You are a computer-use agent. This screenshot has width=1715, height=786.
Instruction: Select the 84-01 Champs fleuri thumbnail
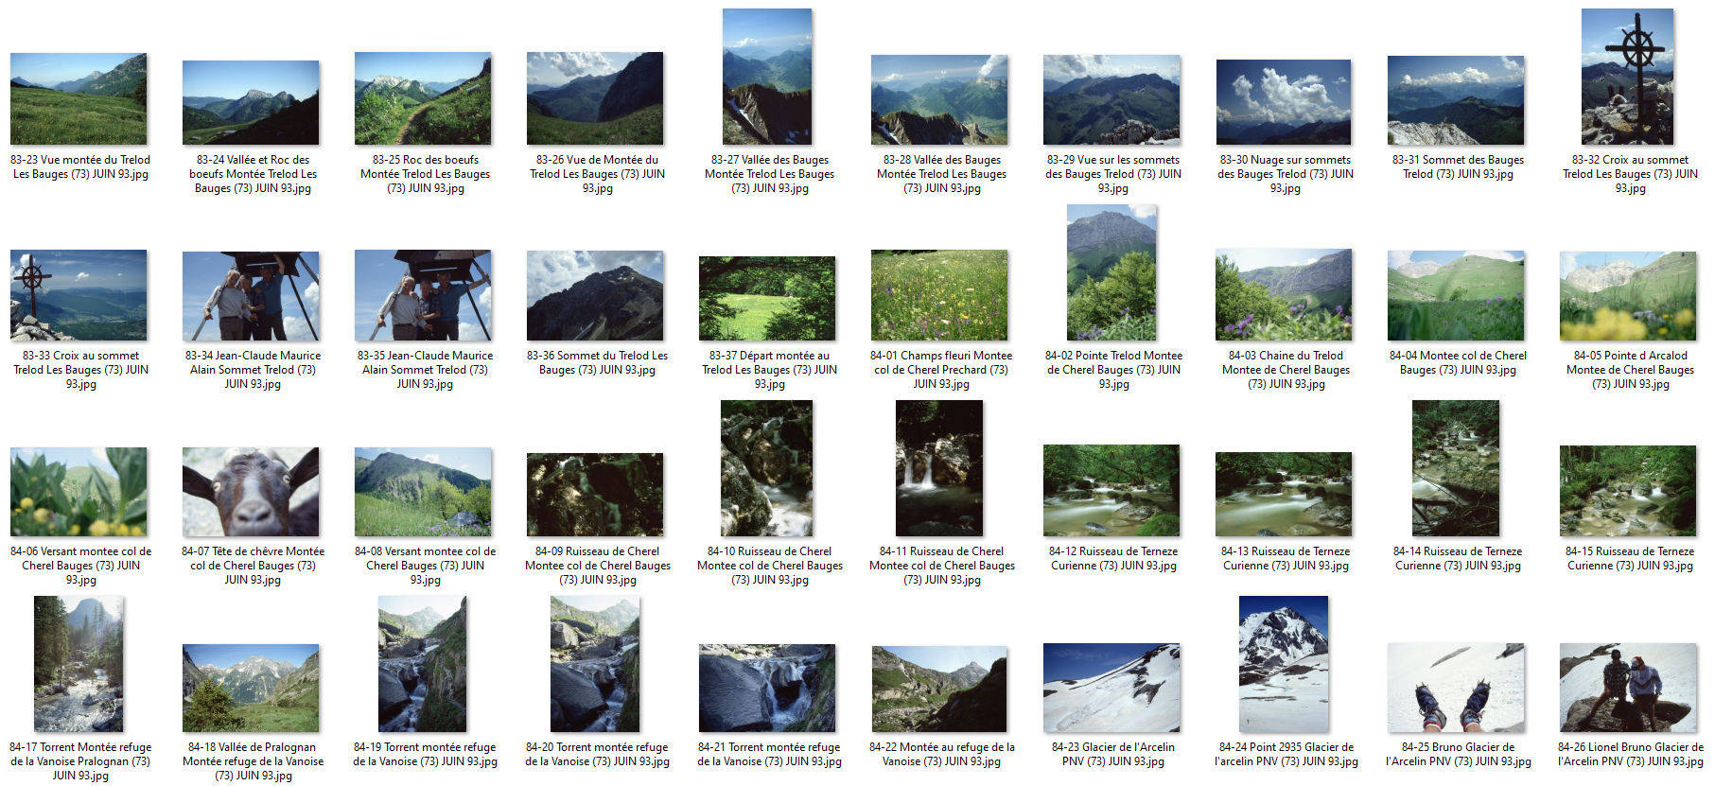939,295
